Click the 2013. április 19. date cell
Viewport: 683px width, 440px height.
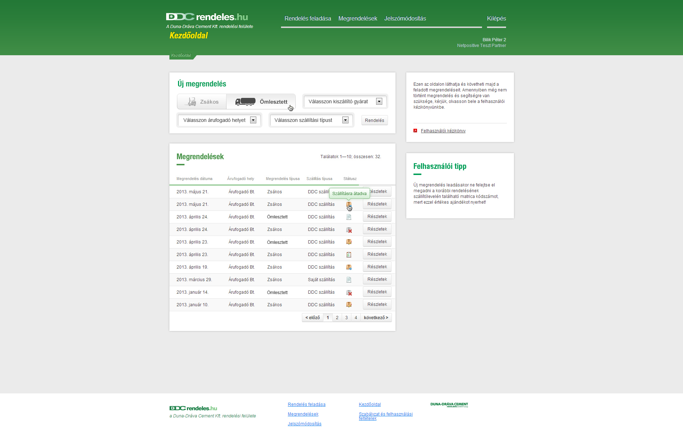192,267
